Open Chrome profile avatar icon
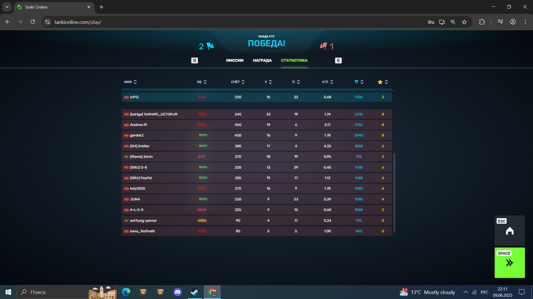533x299 pixels. pos(513,22)
